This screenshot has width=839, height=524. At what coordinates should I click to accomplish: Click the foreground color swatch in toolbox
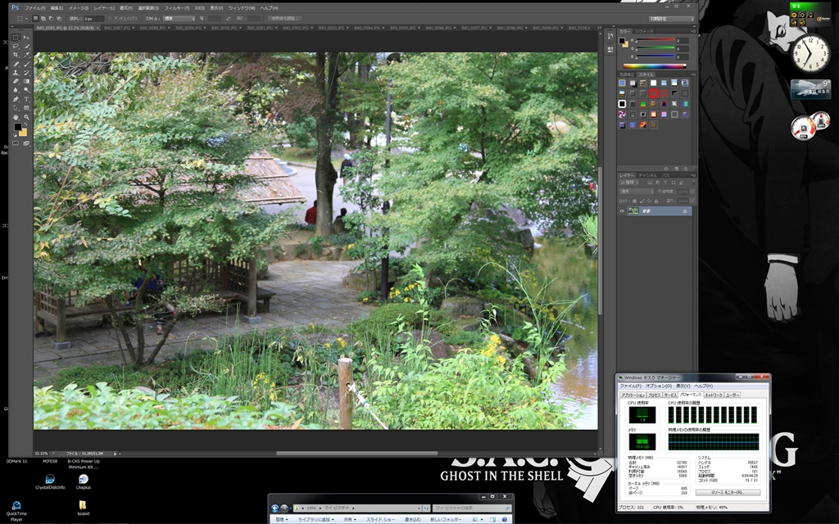(x=18, y=127)
